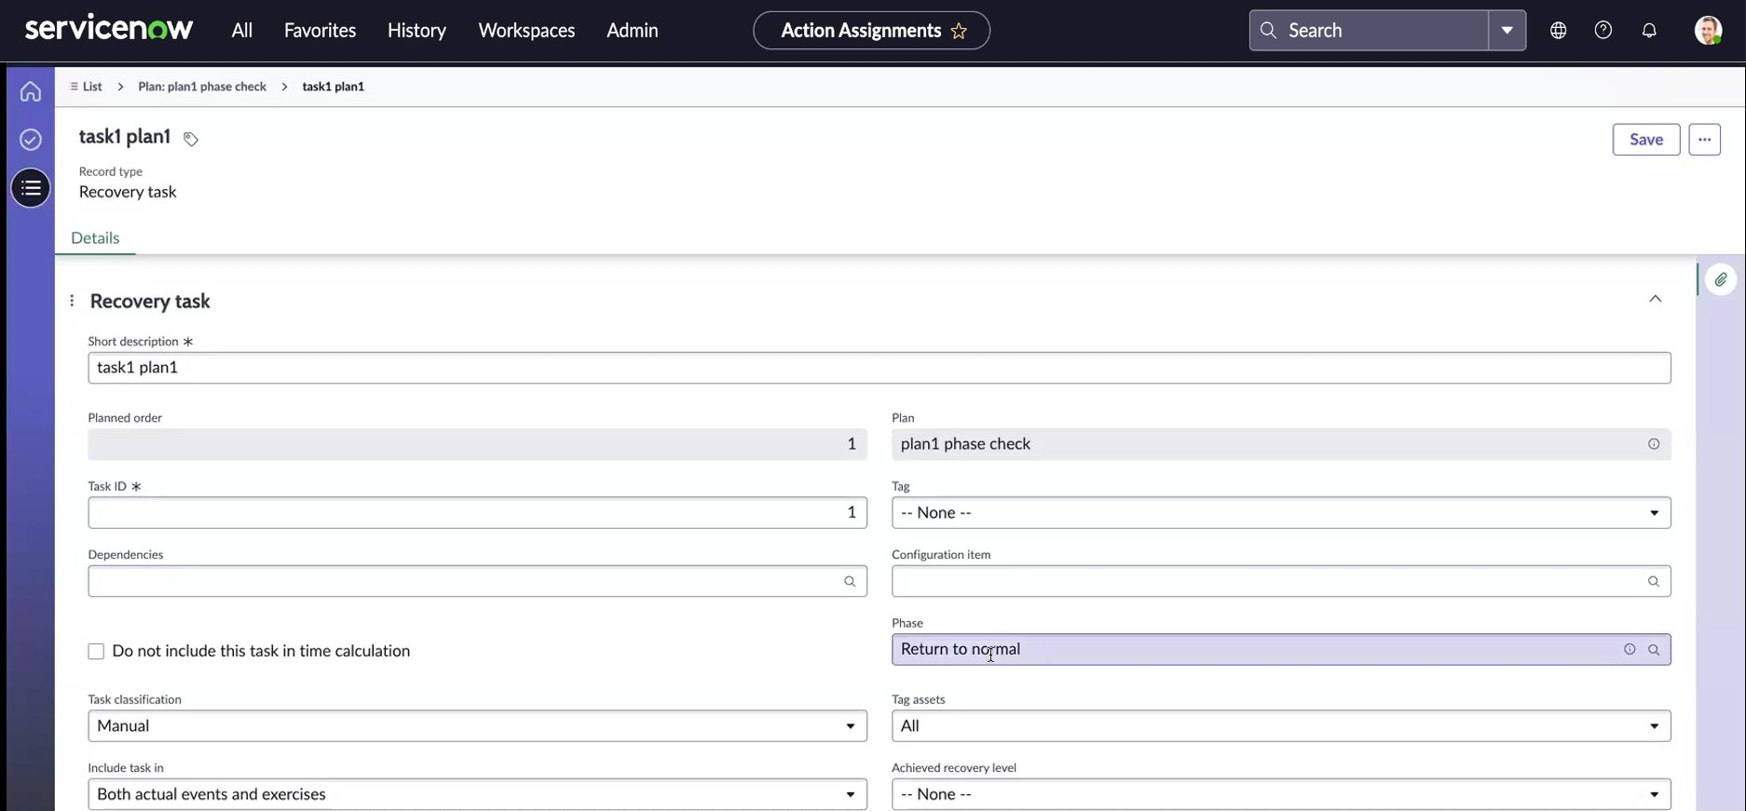Open the All menu
The height and width of the screenshot is (811, 1746).
(242, 30)
